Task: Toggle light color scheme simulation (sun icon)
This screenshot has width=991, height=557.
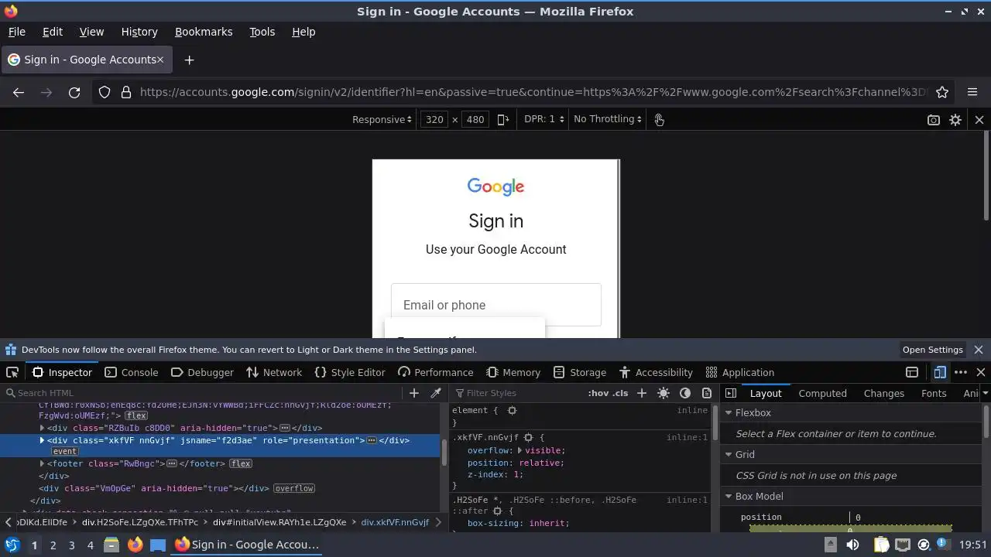Action: coord(664,393)
